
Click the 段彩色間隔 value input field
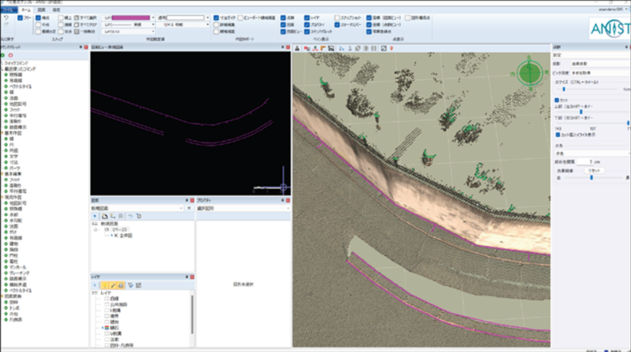coord(585,162)
